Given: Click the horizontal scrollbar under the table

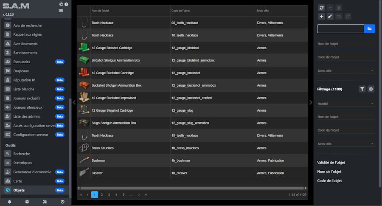Looking at the screenshot, I should coord(192,187).
